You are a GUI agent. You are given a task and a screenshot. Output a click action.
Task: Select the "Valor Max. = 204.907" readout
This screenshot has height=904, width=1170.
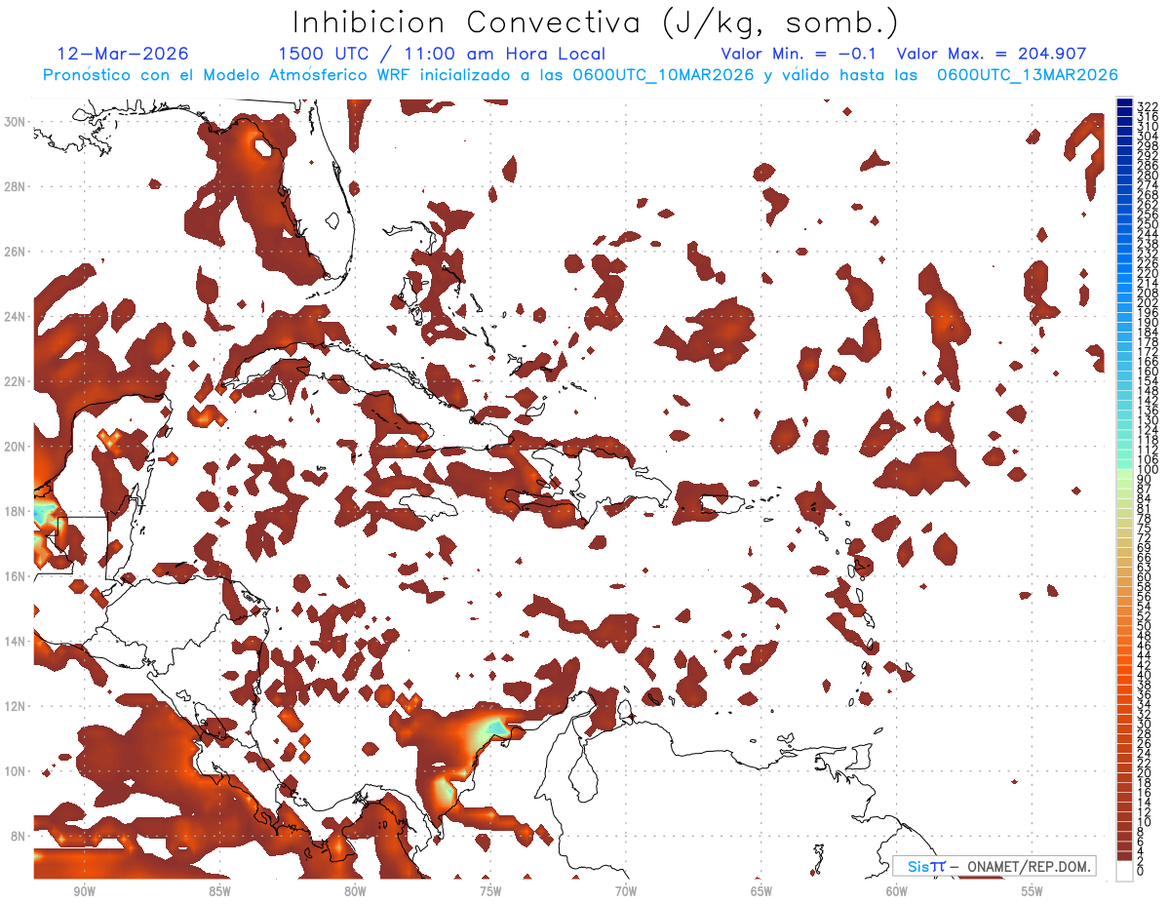pos(992,54)
